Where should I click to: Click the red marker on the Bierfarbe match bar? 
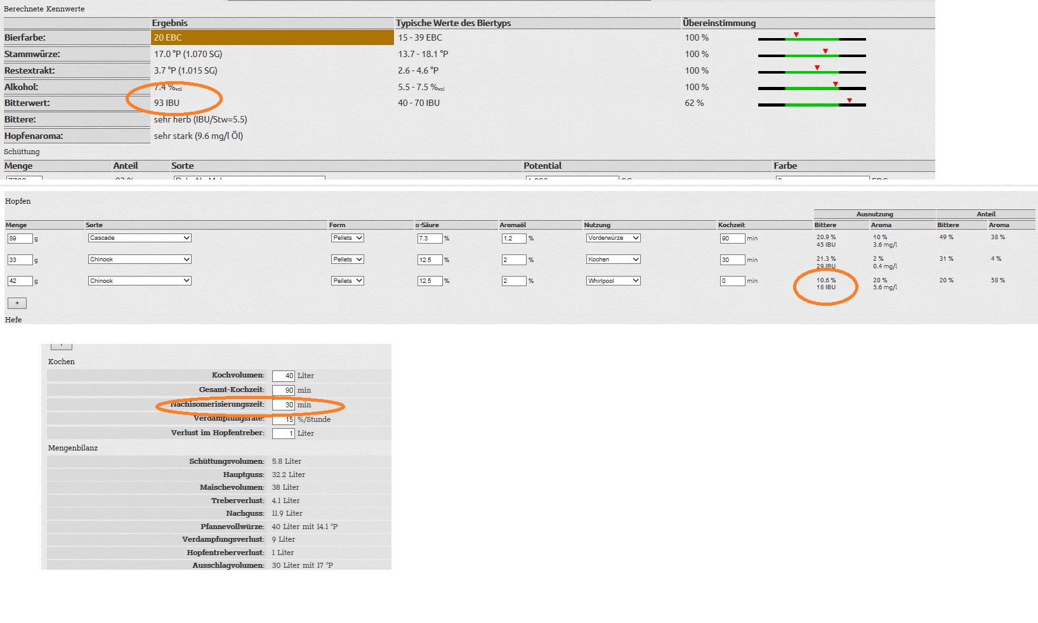(x=796, y=35)
